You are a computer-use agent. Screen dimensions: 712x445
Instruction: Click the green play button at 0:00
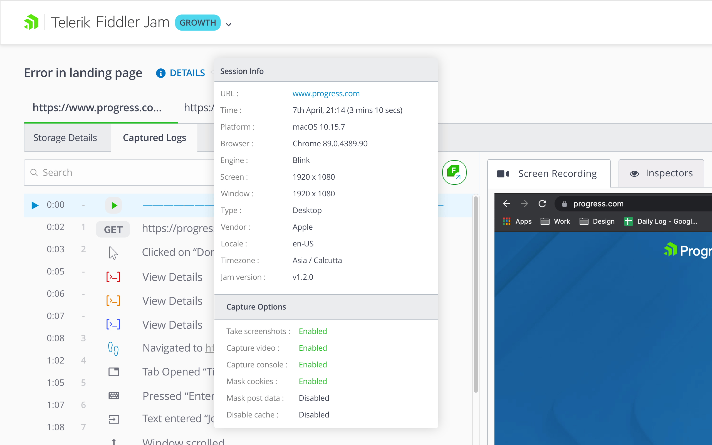(113, 205)
